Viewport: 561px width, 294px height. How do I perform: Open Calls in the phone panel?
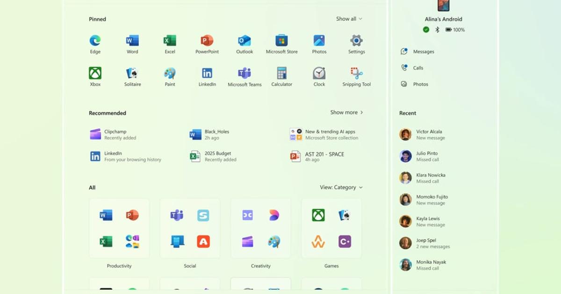point(412,68)
